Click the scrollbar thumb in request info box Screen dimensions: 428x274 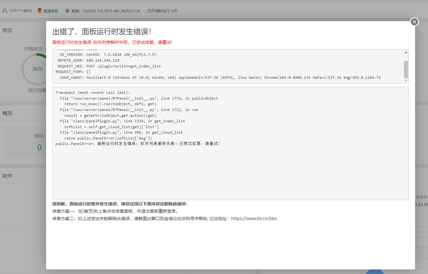(406, 69)
